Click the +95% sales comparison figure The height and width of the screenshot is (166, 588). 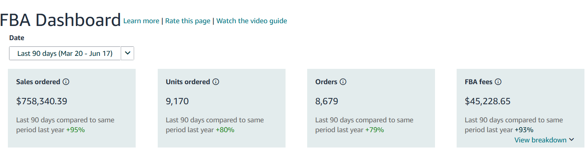pyautogui.click(x=76, y=130)
